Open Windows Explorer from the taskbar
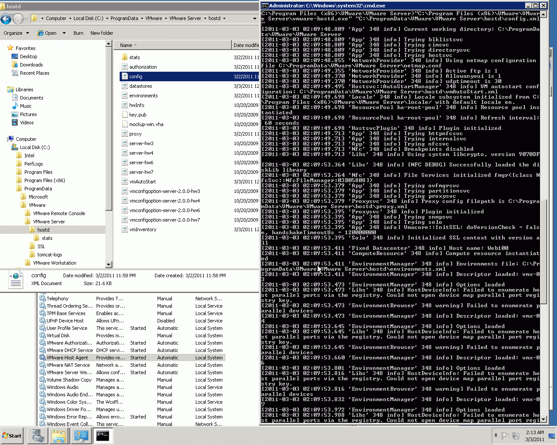 [x=59, y=435]
